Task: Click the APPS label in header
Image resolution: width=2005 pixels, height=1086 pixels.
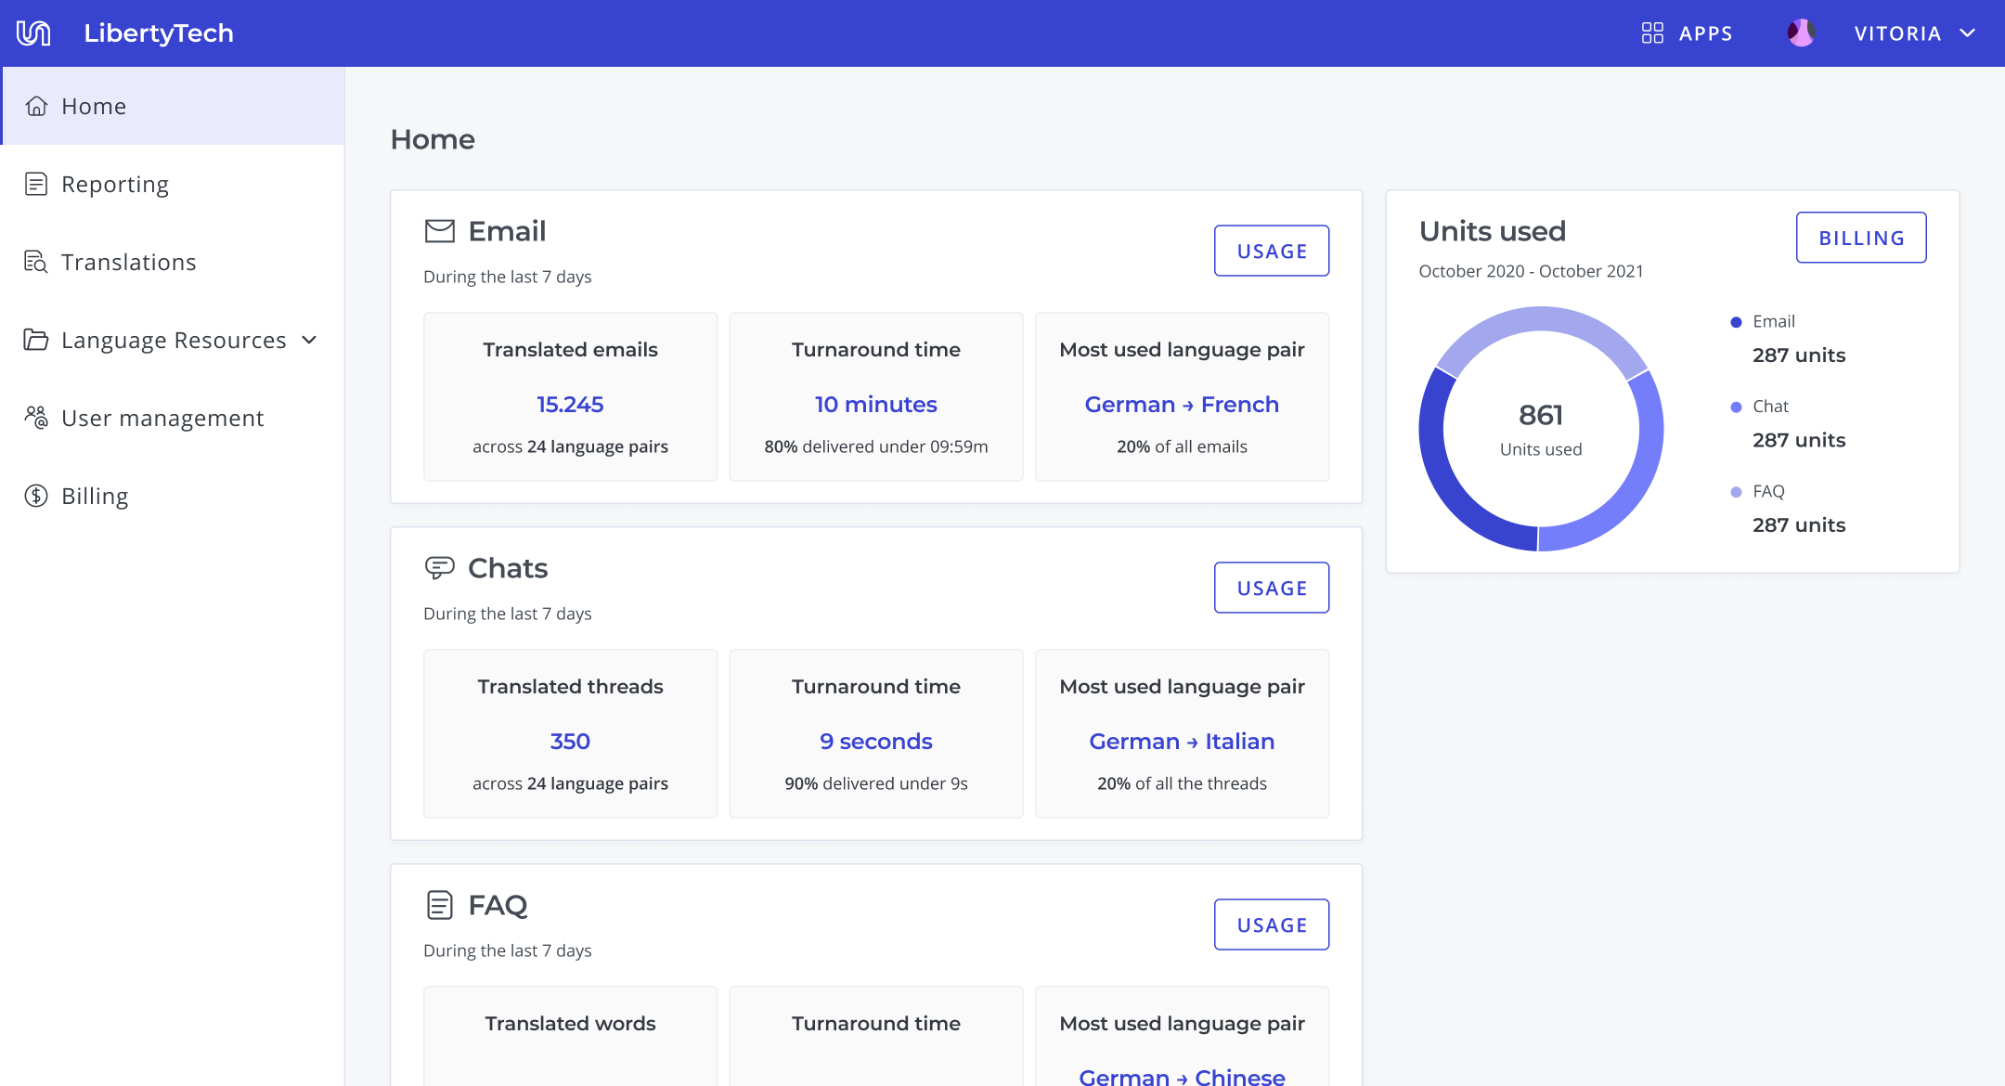Action: pos(1706,33)
